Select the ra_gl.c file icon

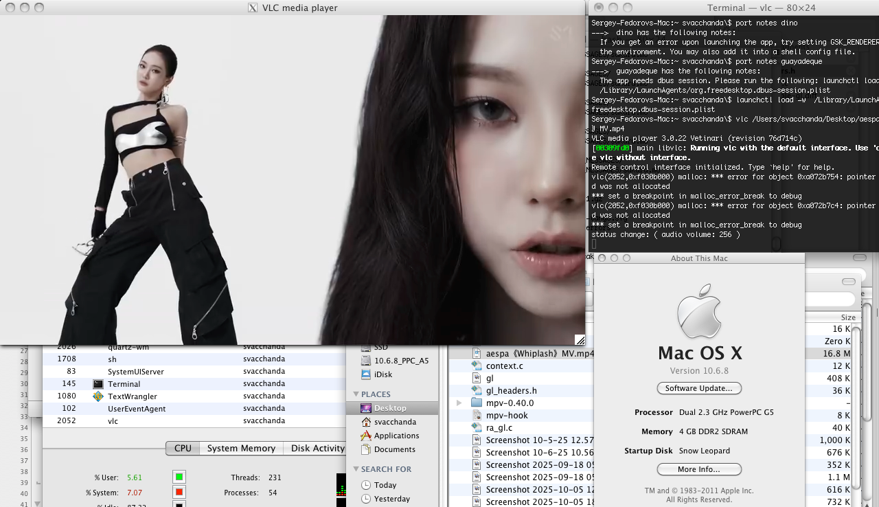[x=477, y=427]
